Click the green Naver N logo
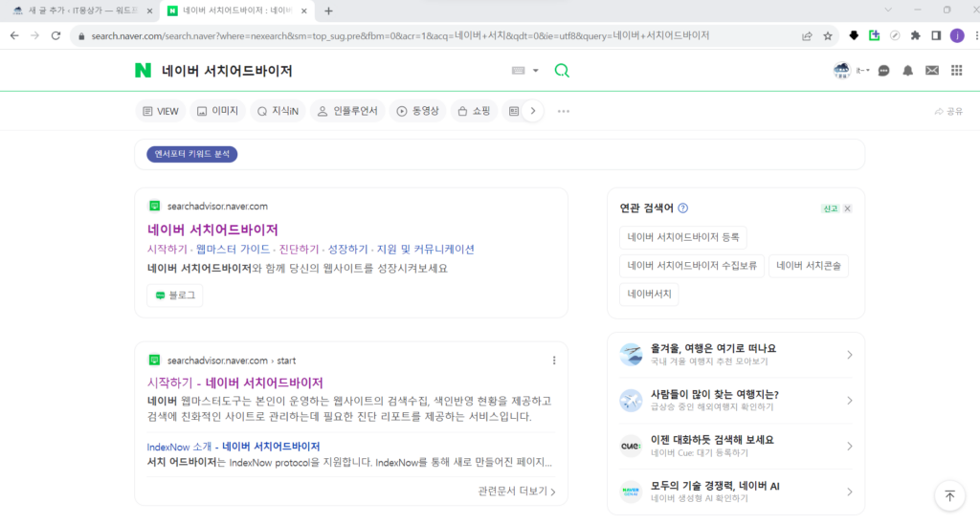The image size is (980, 525). pyautogui.click(x=144, y=71)
